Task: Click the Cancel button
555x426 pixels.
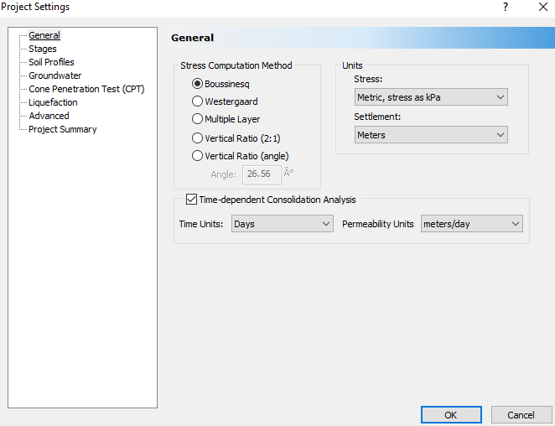Action: [521, 415]
